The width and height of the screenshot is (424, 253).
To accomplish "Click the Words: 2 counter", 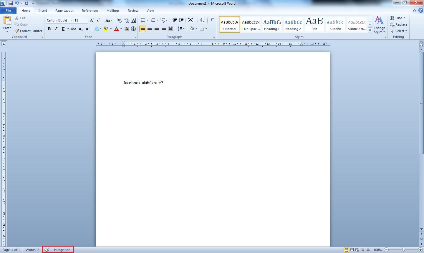I will point(32,250).
